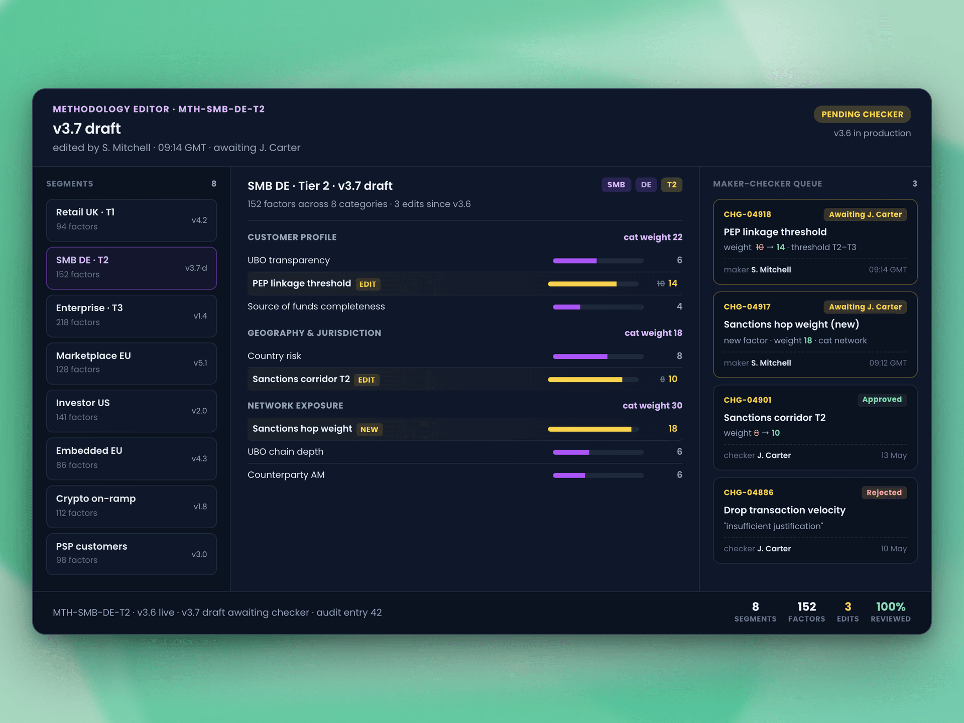Click the NEW badge on Sanctions hop weight
The height and width of the screenshot is (723, 964).
point(369,429)
